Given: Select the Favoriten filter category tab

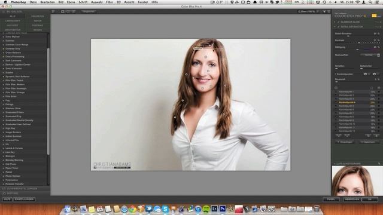Looking at the screenshot, I should (38, 16).
